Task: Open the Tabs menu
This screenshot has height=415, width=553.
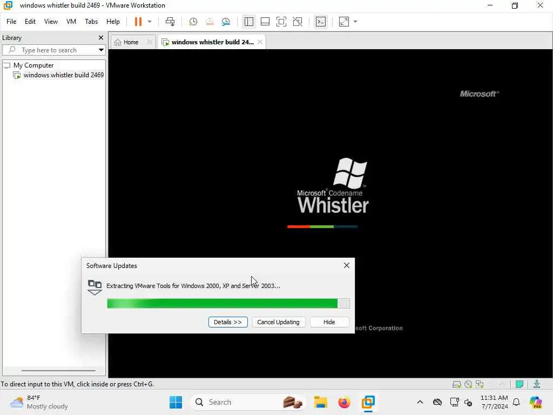Action: [x=91, y=22]
